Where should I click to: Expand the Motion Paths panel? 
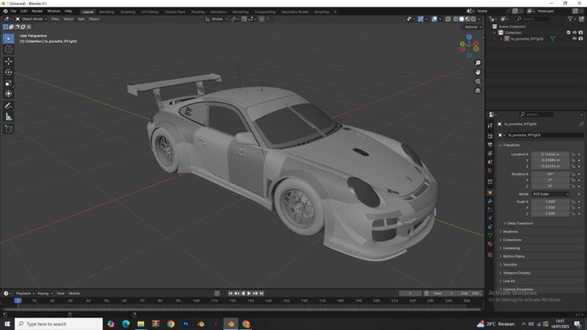(x=512, y=256)
